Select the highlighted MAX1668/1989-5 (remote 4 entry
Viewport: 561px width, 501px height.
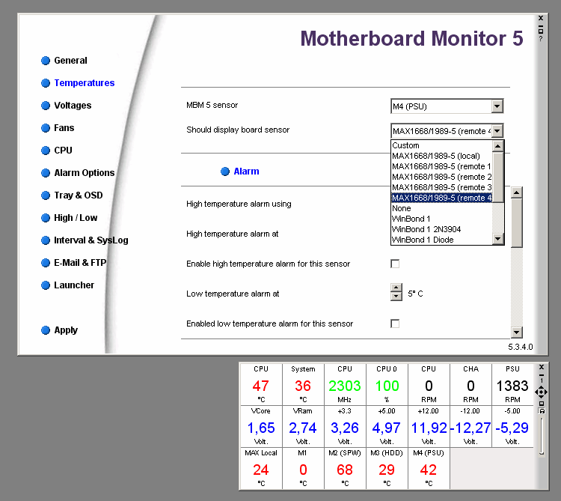click(x=441, y=198)
